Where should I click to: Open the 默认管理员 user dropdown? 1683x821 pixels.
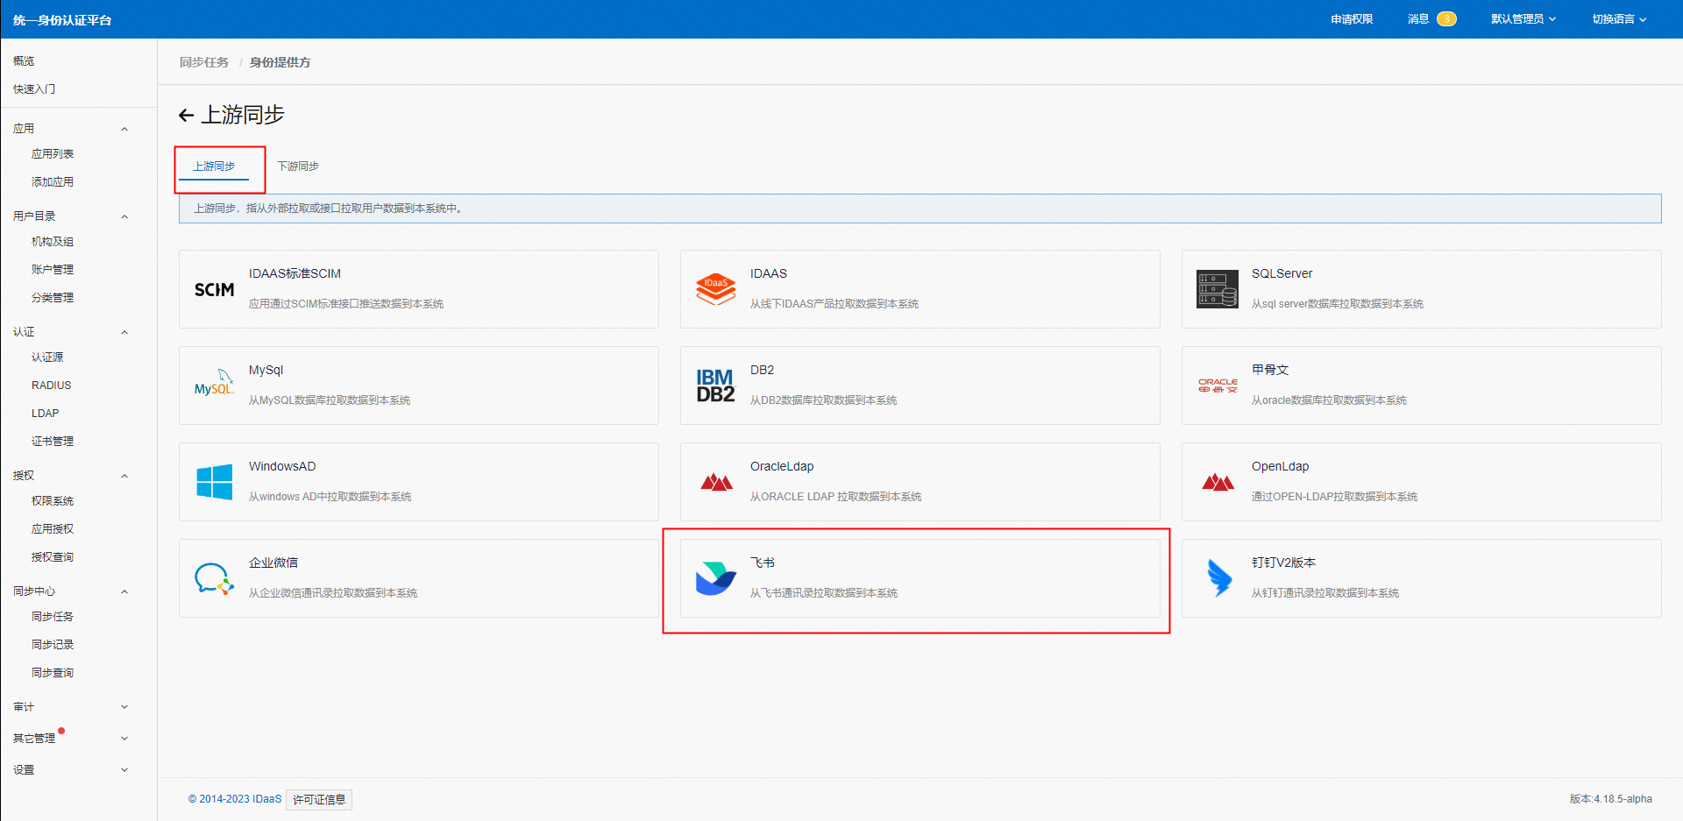(1523, 19)
